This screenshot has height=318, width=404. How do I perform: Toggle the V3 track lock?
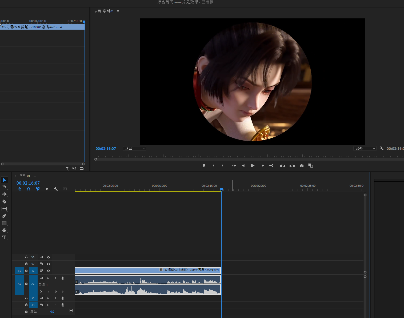(x=26, y=257)
